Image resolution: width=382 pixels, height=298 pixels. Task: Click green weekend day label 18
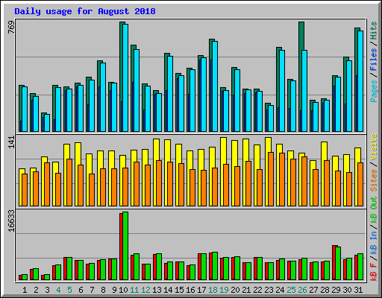tap(213, 290)
